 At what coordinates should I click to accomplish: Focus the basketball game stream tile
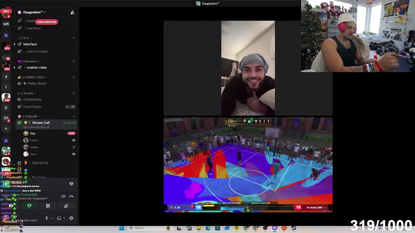[x=248, y=165]
